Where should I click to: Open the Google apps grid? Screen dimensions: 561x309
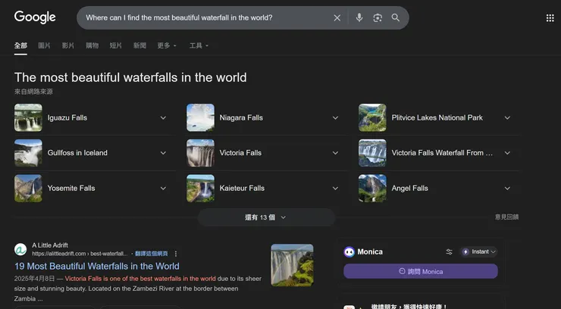(550, 17)
